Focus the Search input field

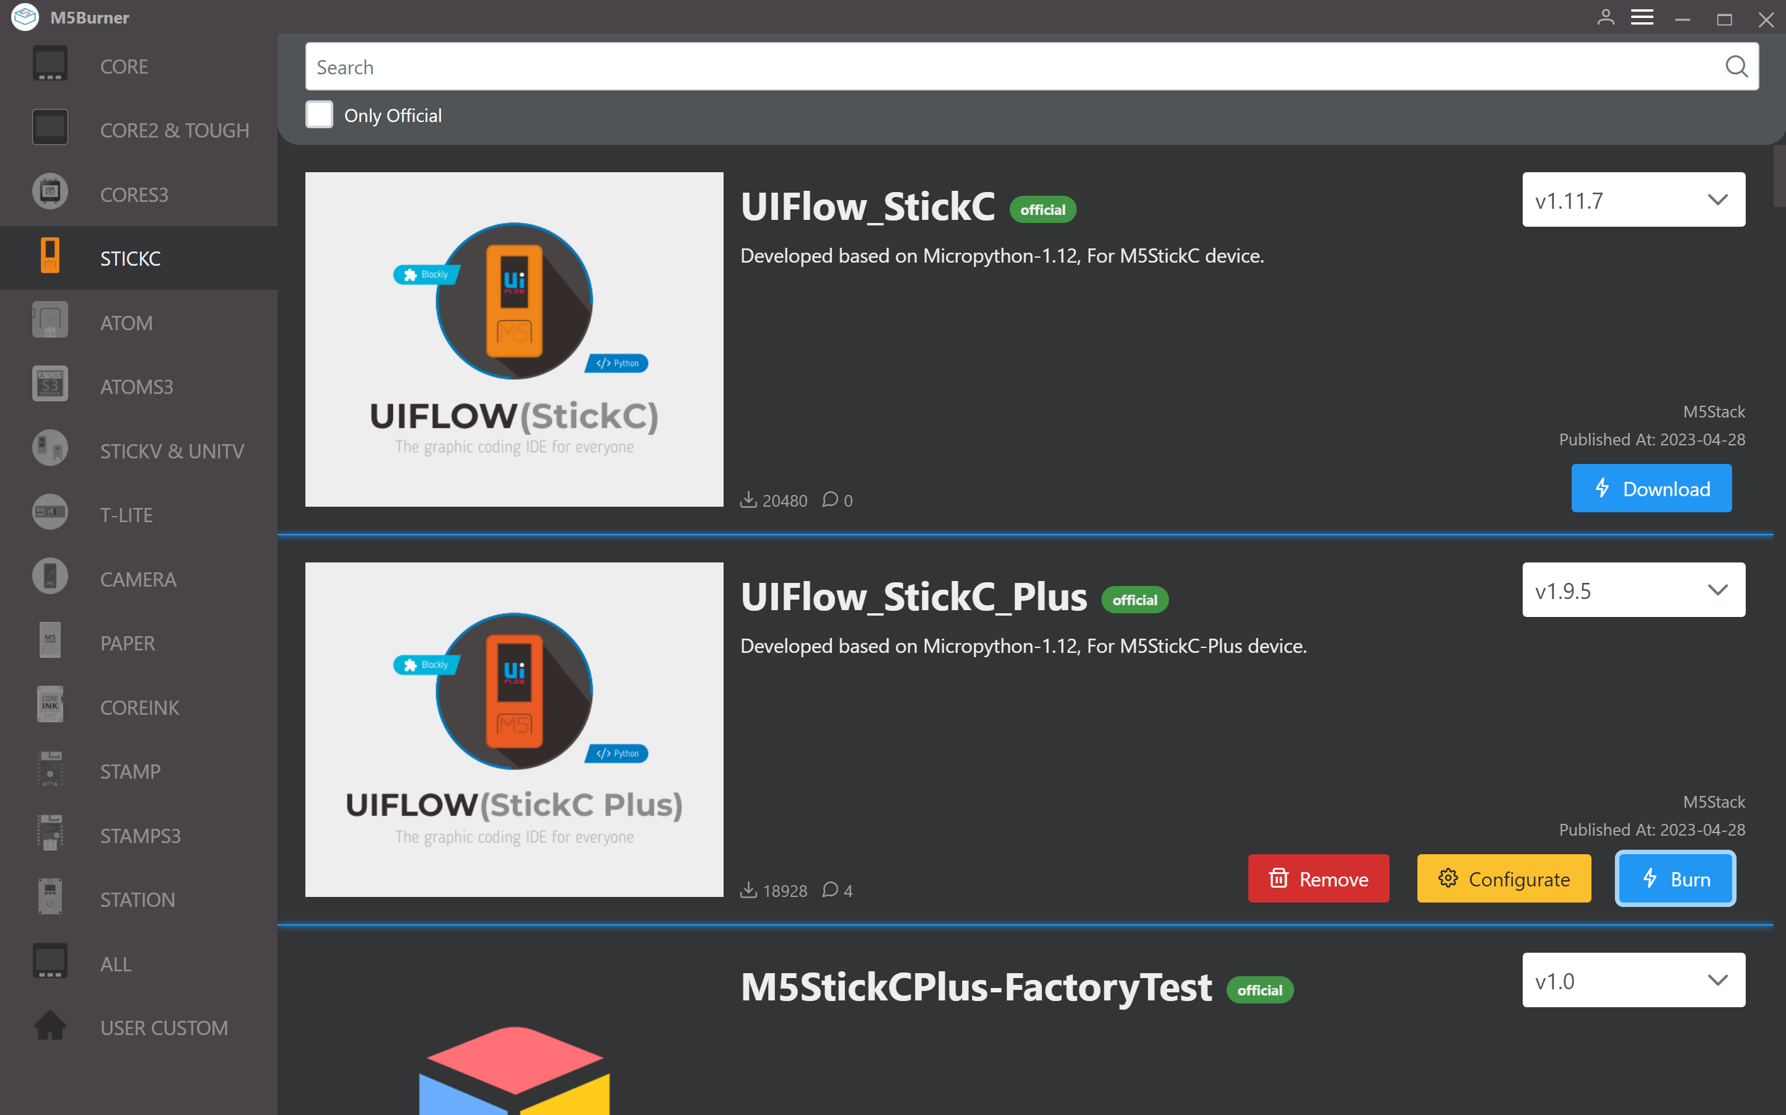tap(1031, 66)
